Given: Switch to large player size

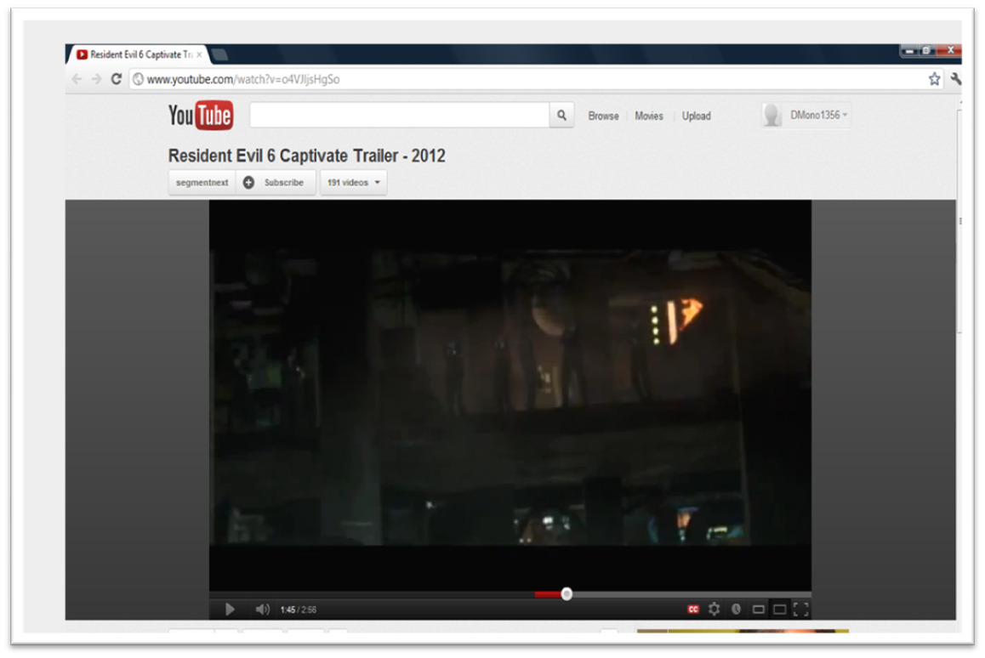Looking at the screenshot, I should [x=779, y=610].
